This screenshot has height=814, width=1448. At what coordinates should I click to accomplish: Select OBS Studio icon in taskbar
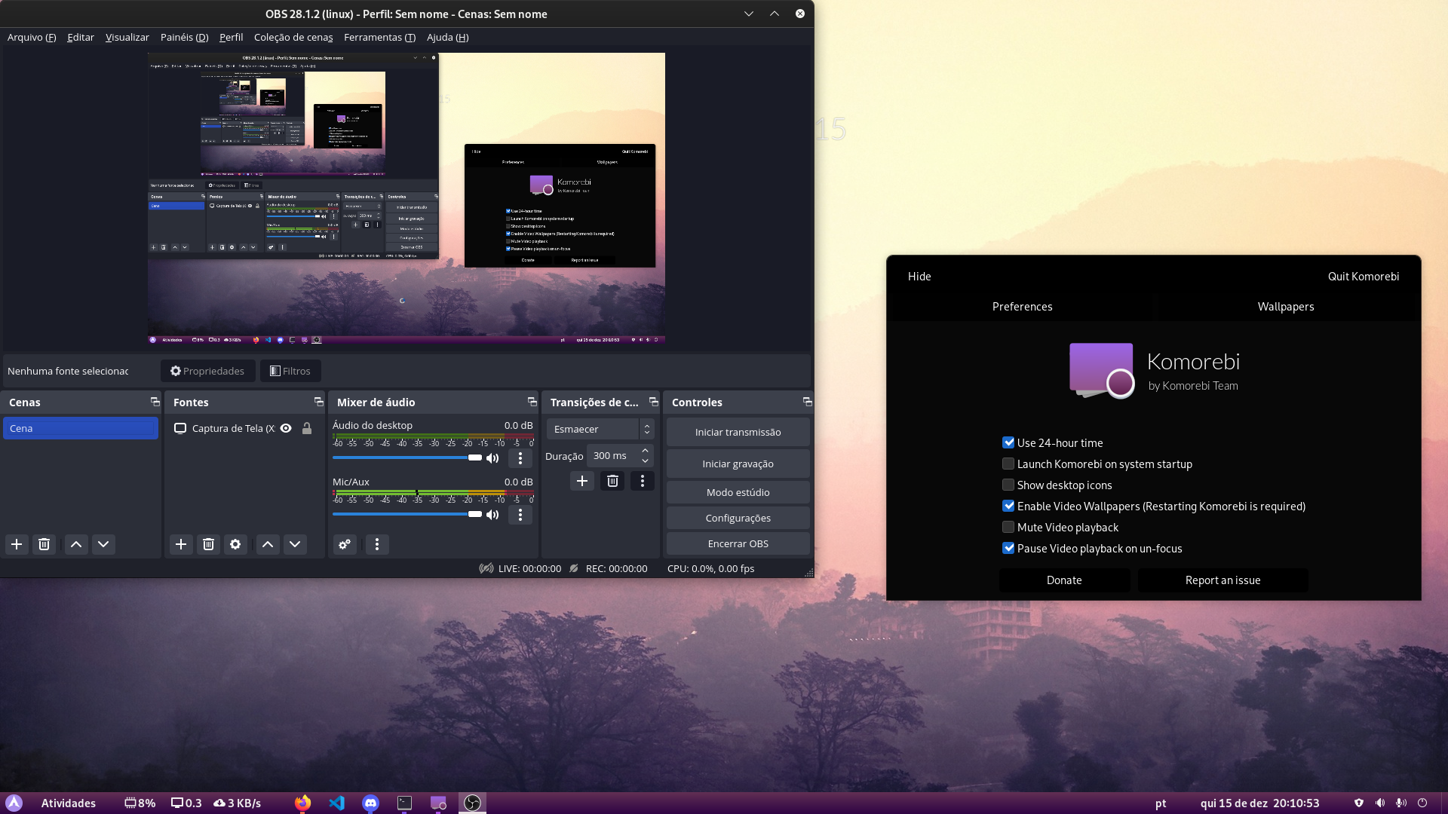pos(472,803)
